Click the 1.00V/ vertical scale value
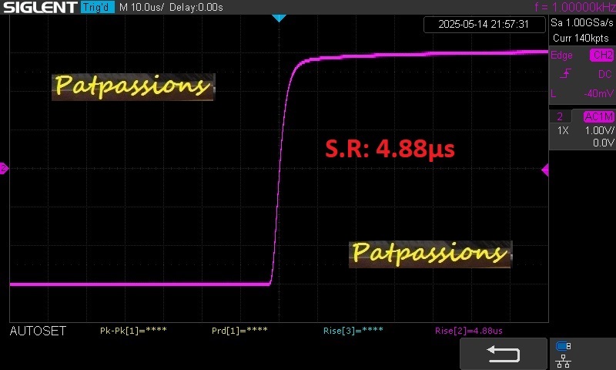616x370 pixels. coord(599,130)
